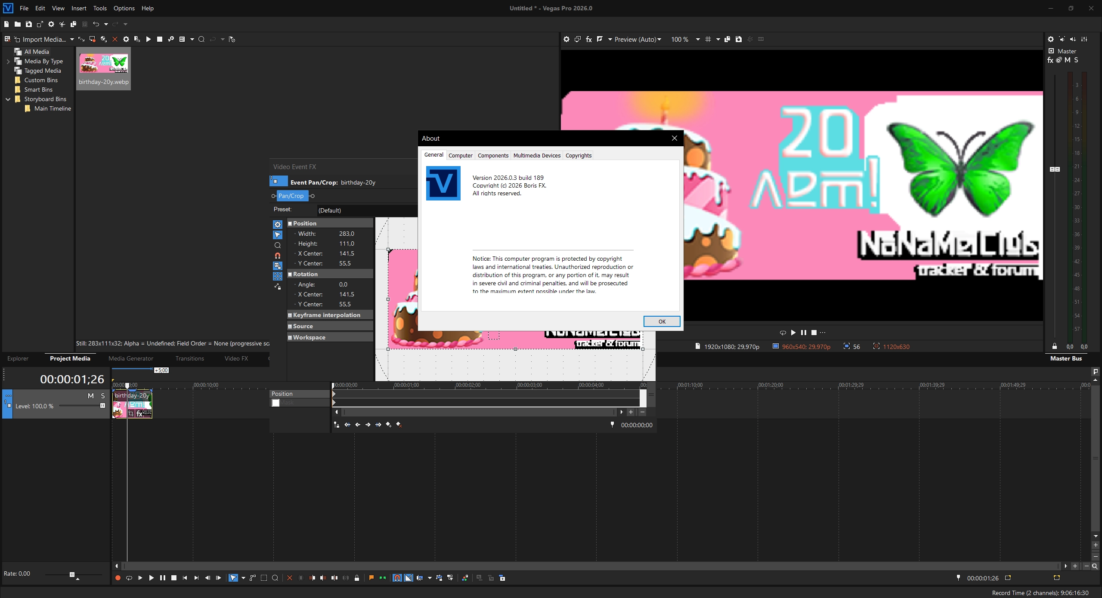The image size is (1102, 598).
Task: Open the mixer sliders icon in Master Bus
Action: [1084, 39]
